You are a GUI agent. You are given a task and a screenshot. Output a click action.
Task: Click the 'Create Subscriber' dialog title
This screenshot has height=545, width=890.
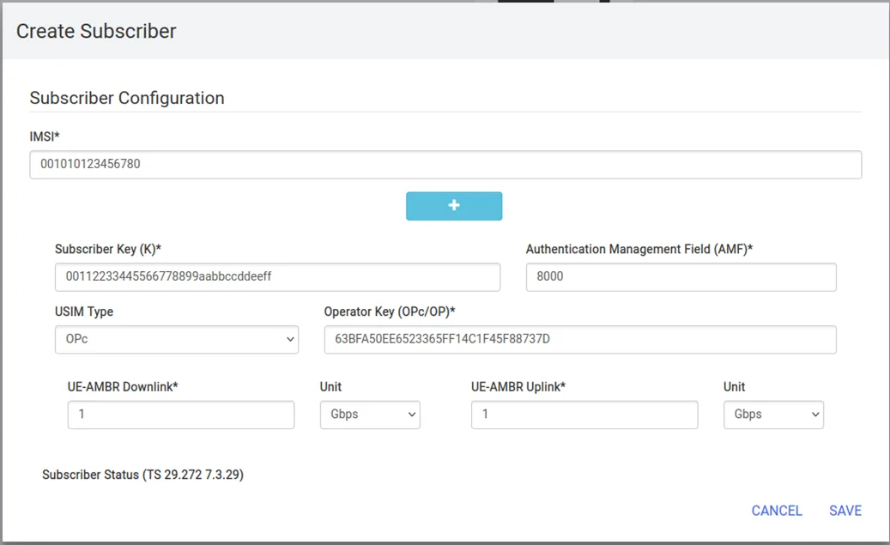pos(96,31)
